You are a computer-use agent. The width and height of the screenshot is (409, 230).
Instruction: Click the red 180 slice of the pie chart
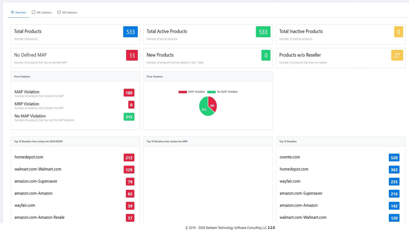point(212,104)
